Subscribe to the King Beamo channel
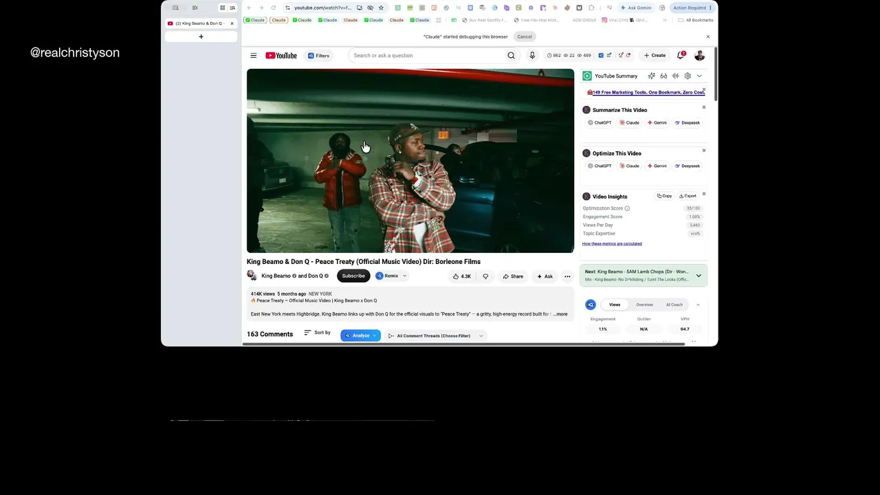Image resolution: width=880 pixels, height=495 pixels. [x=353, y=276]
